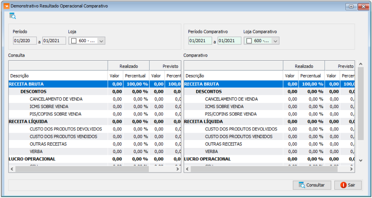Click Comparativo table left scroll arrow
372x198 pixels.
(187, 169)
